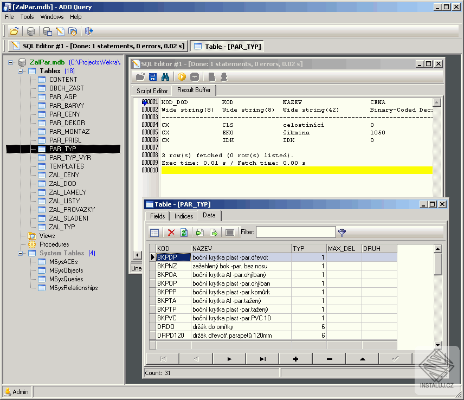The height and width of the screenshot is (400, 464).
Task: Open the Tools menu
Action: 27,17
